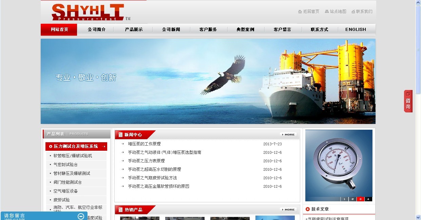Switch to slide 4 in gauge slideshow
The height and width of the screenshot is (220, 421).
(368, 199)
